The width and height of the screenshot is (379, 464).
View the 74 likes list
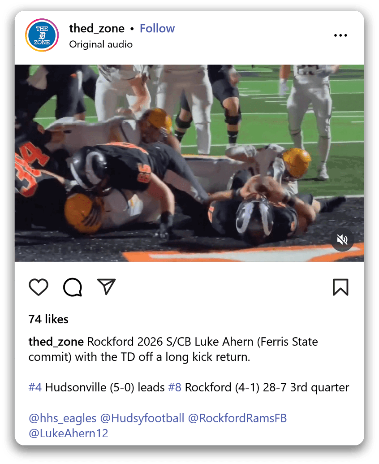pos(48,319)
